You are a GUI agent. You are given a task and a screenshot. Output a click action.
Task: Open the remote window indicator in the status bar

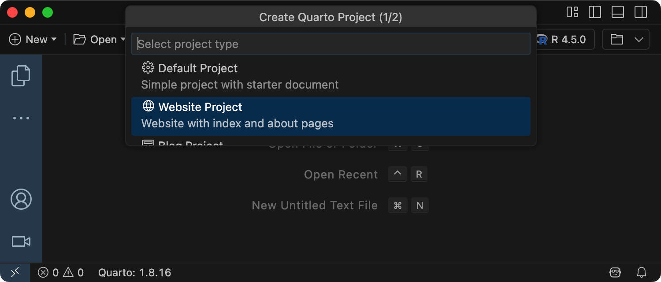coord(15,272)
